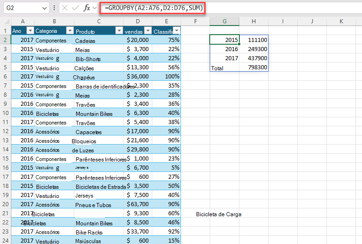Click the Jerseys cell in row 19

(99, 195)
